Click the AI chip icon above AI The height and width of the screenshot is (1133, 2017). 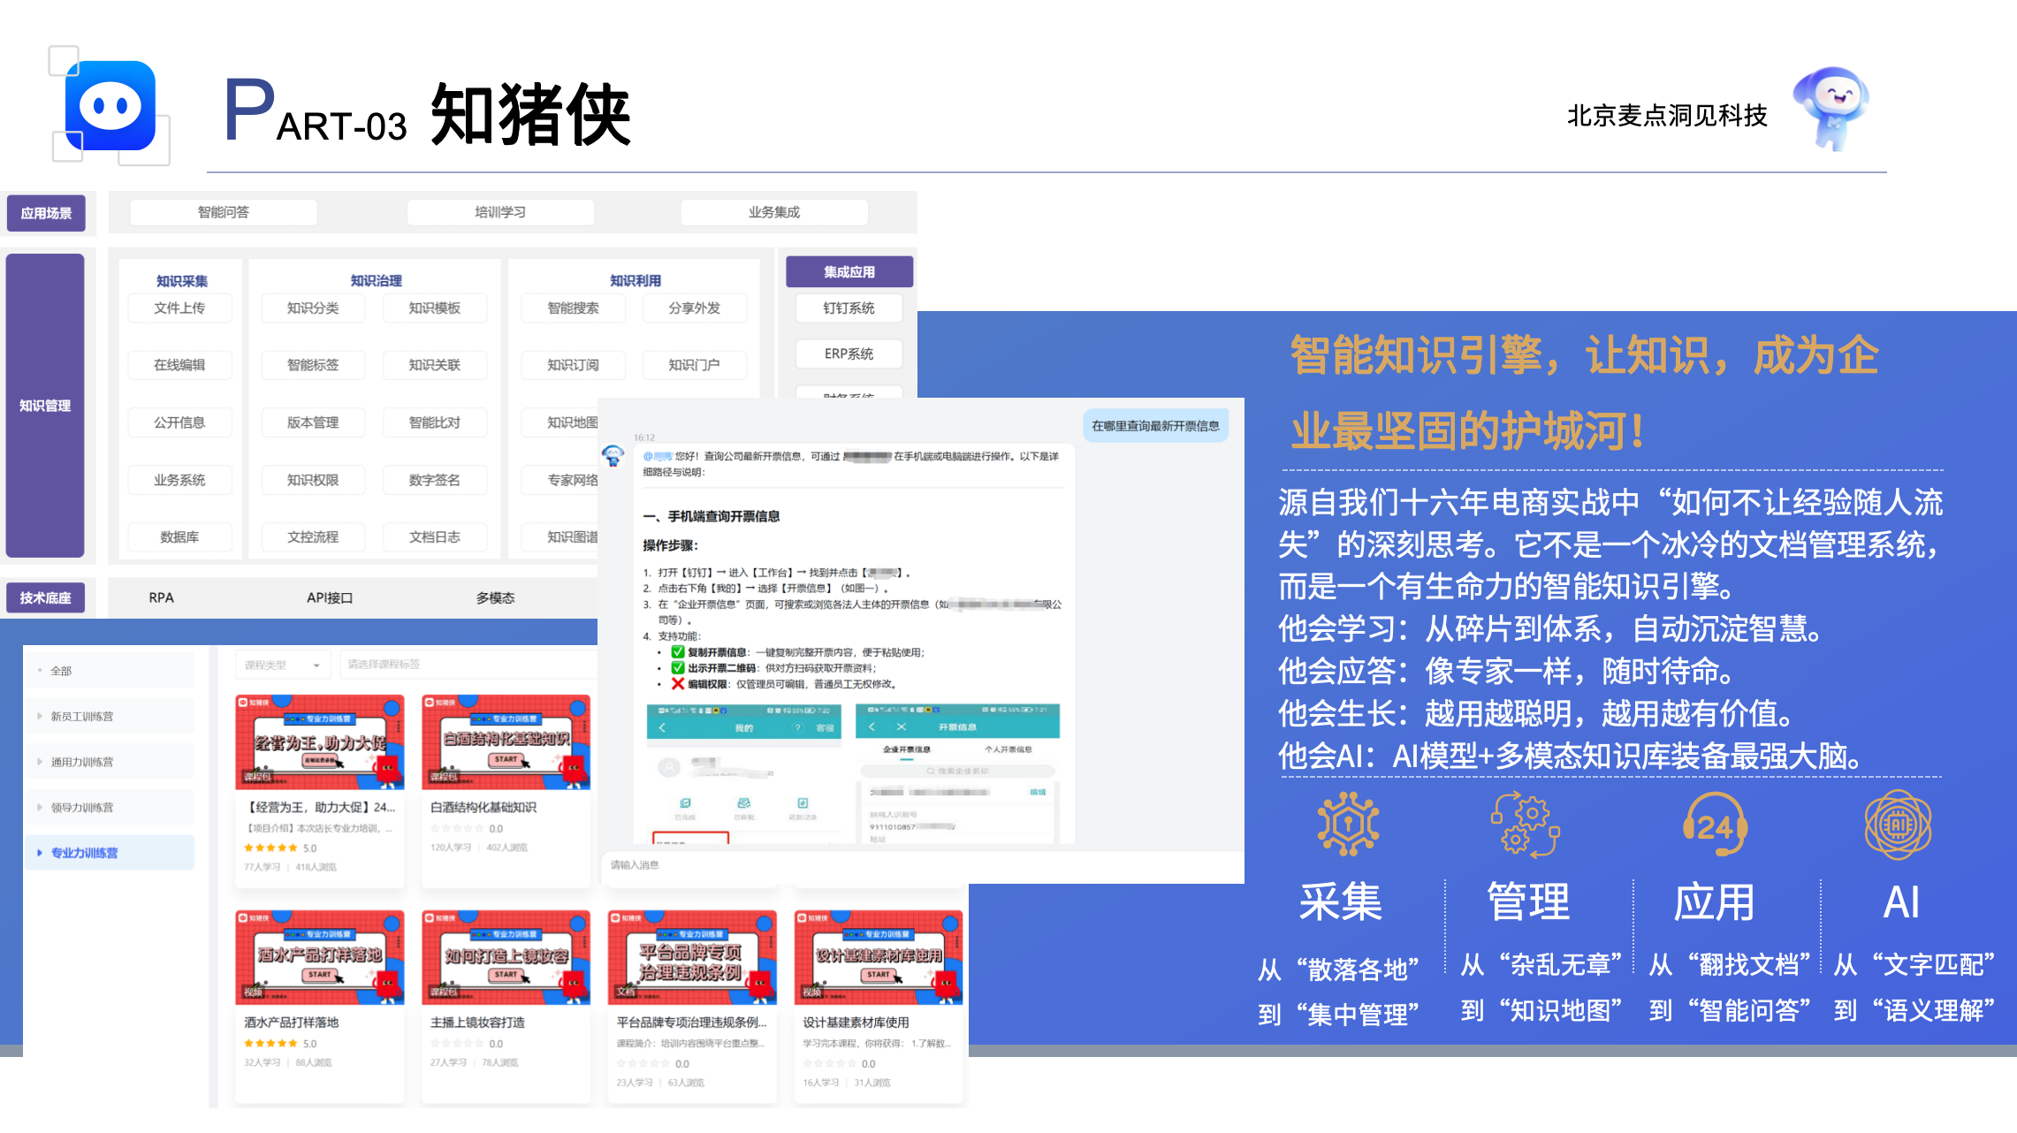pyautogui.click(x=1898, y=824)
